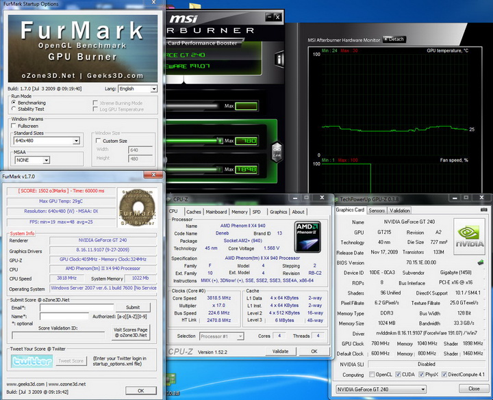Switch to the Mainboard tab in CPU-Z
The height and width of the screenshot is (400, 493).
216,212
